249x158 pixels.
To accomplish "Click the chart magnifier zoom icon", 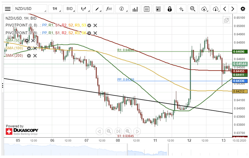I will click(193, 9).
